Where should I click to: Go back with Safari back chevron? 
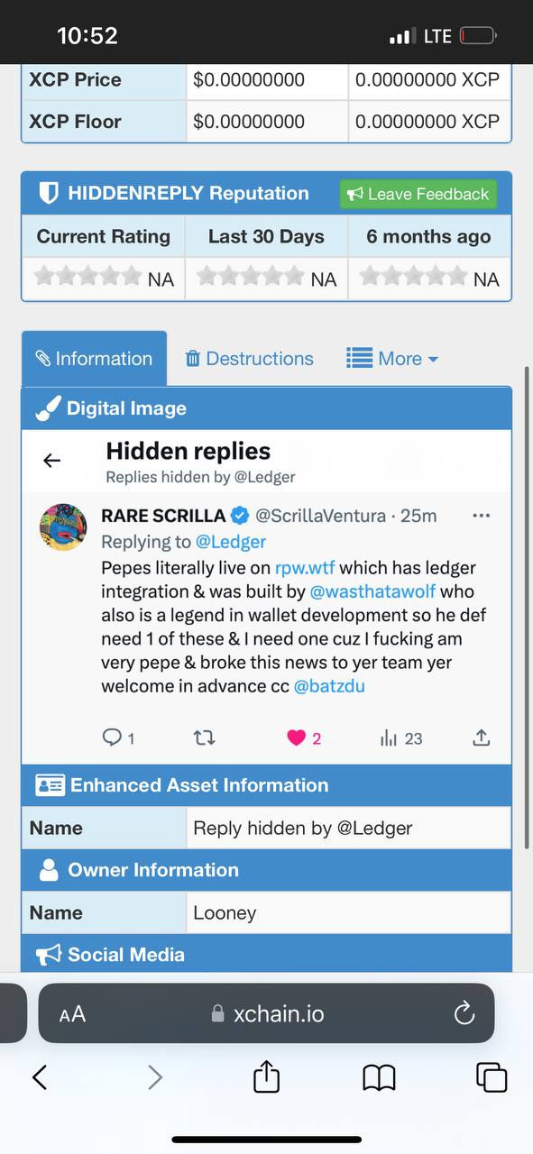(x=39, y=1076)
